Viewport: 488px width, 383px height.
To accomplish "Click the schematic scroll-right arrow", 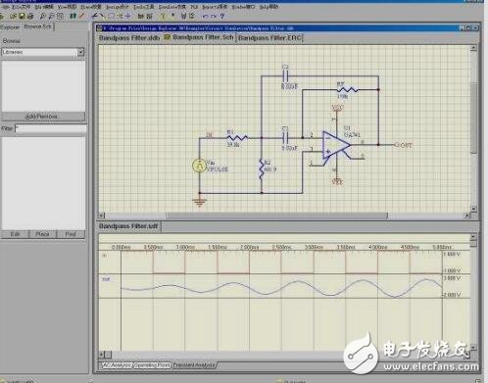I will 467,215.
